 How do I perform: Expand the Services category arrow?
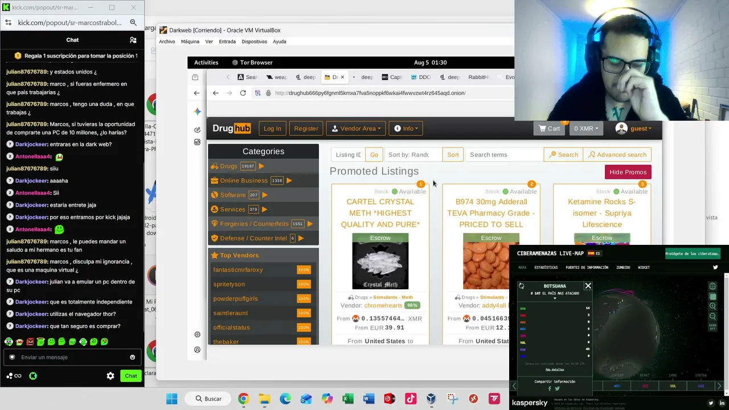point(264,210)
